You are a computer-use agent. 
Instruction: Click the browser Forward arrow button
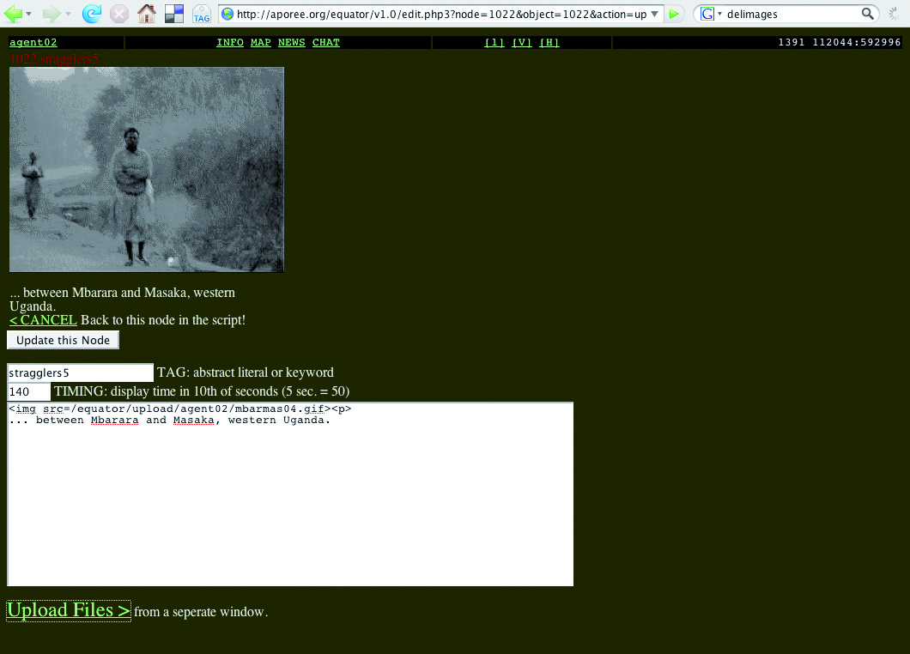[x=51, y=14]
